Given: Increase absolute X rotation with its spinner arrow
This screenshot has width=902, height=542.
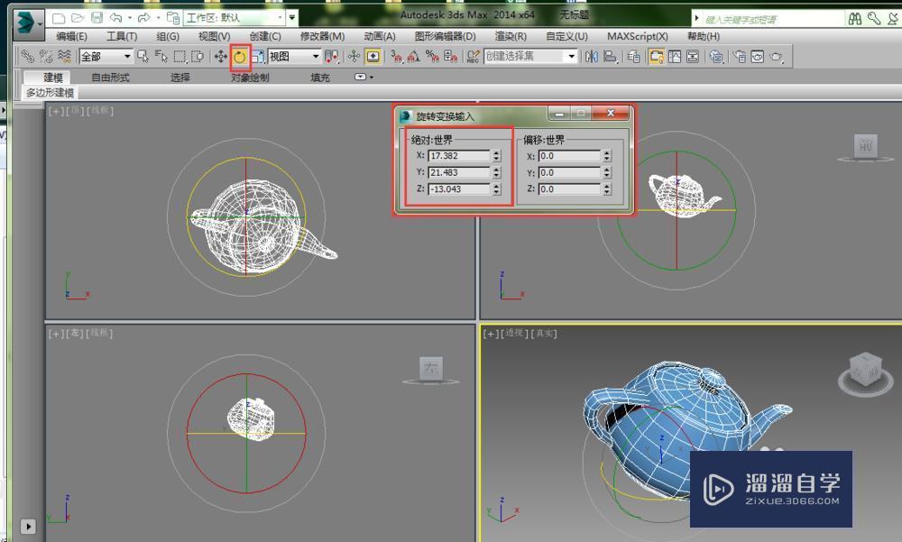Looking at the screenshot, I should coord(497,152).
